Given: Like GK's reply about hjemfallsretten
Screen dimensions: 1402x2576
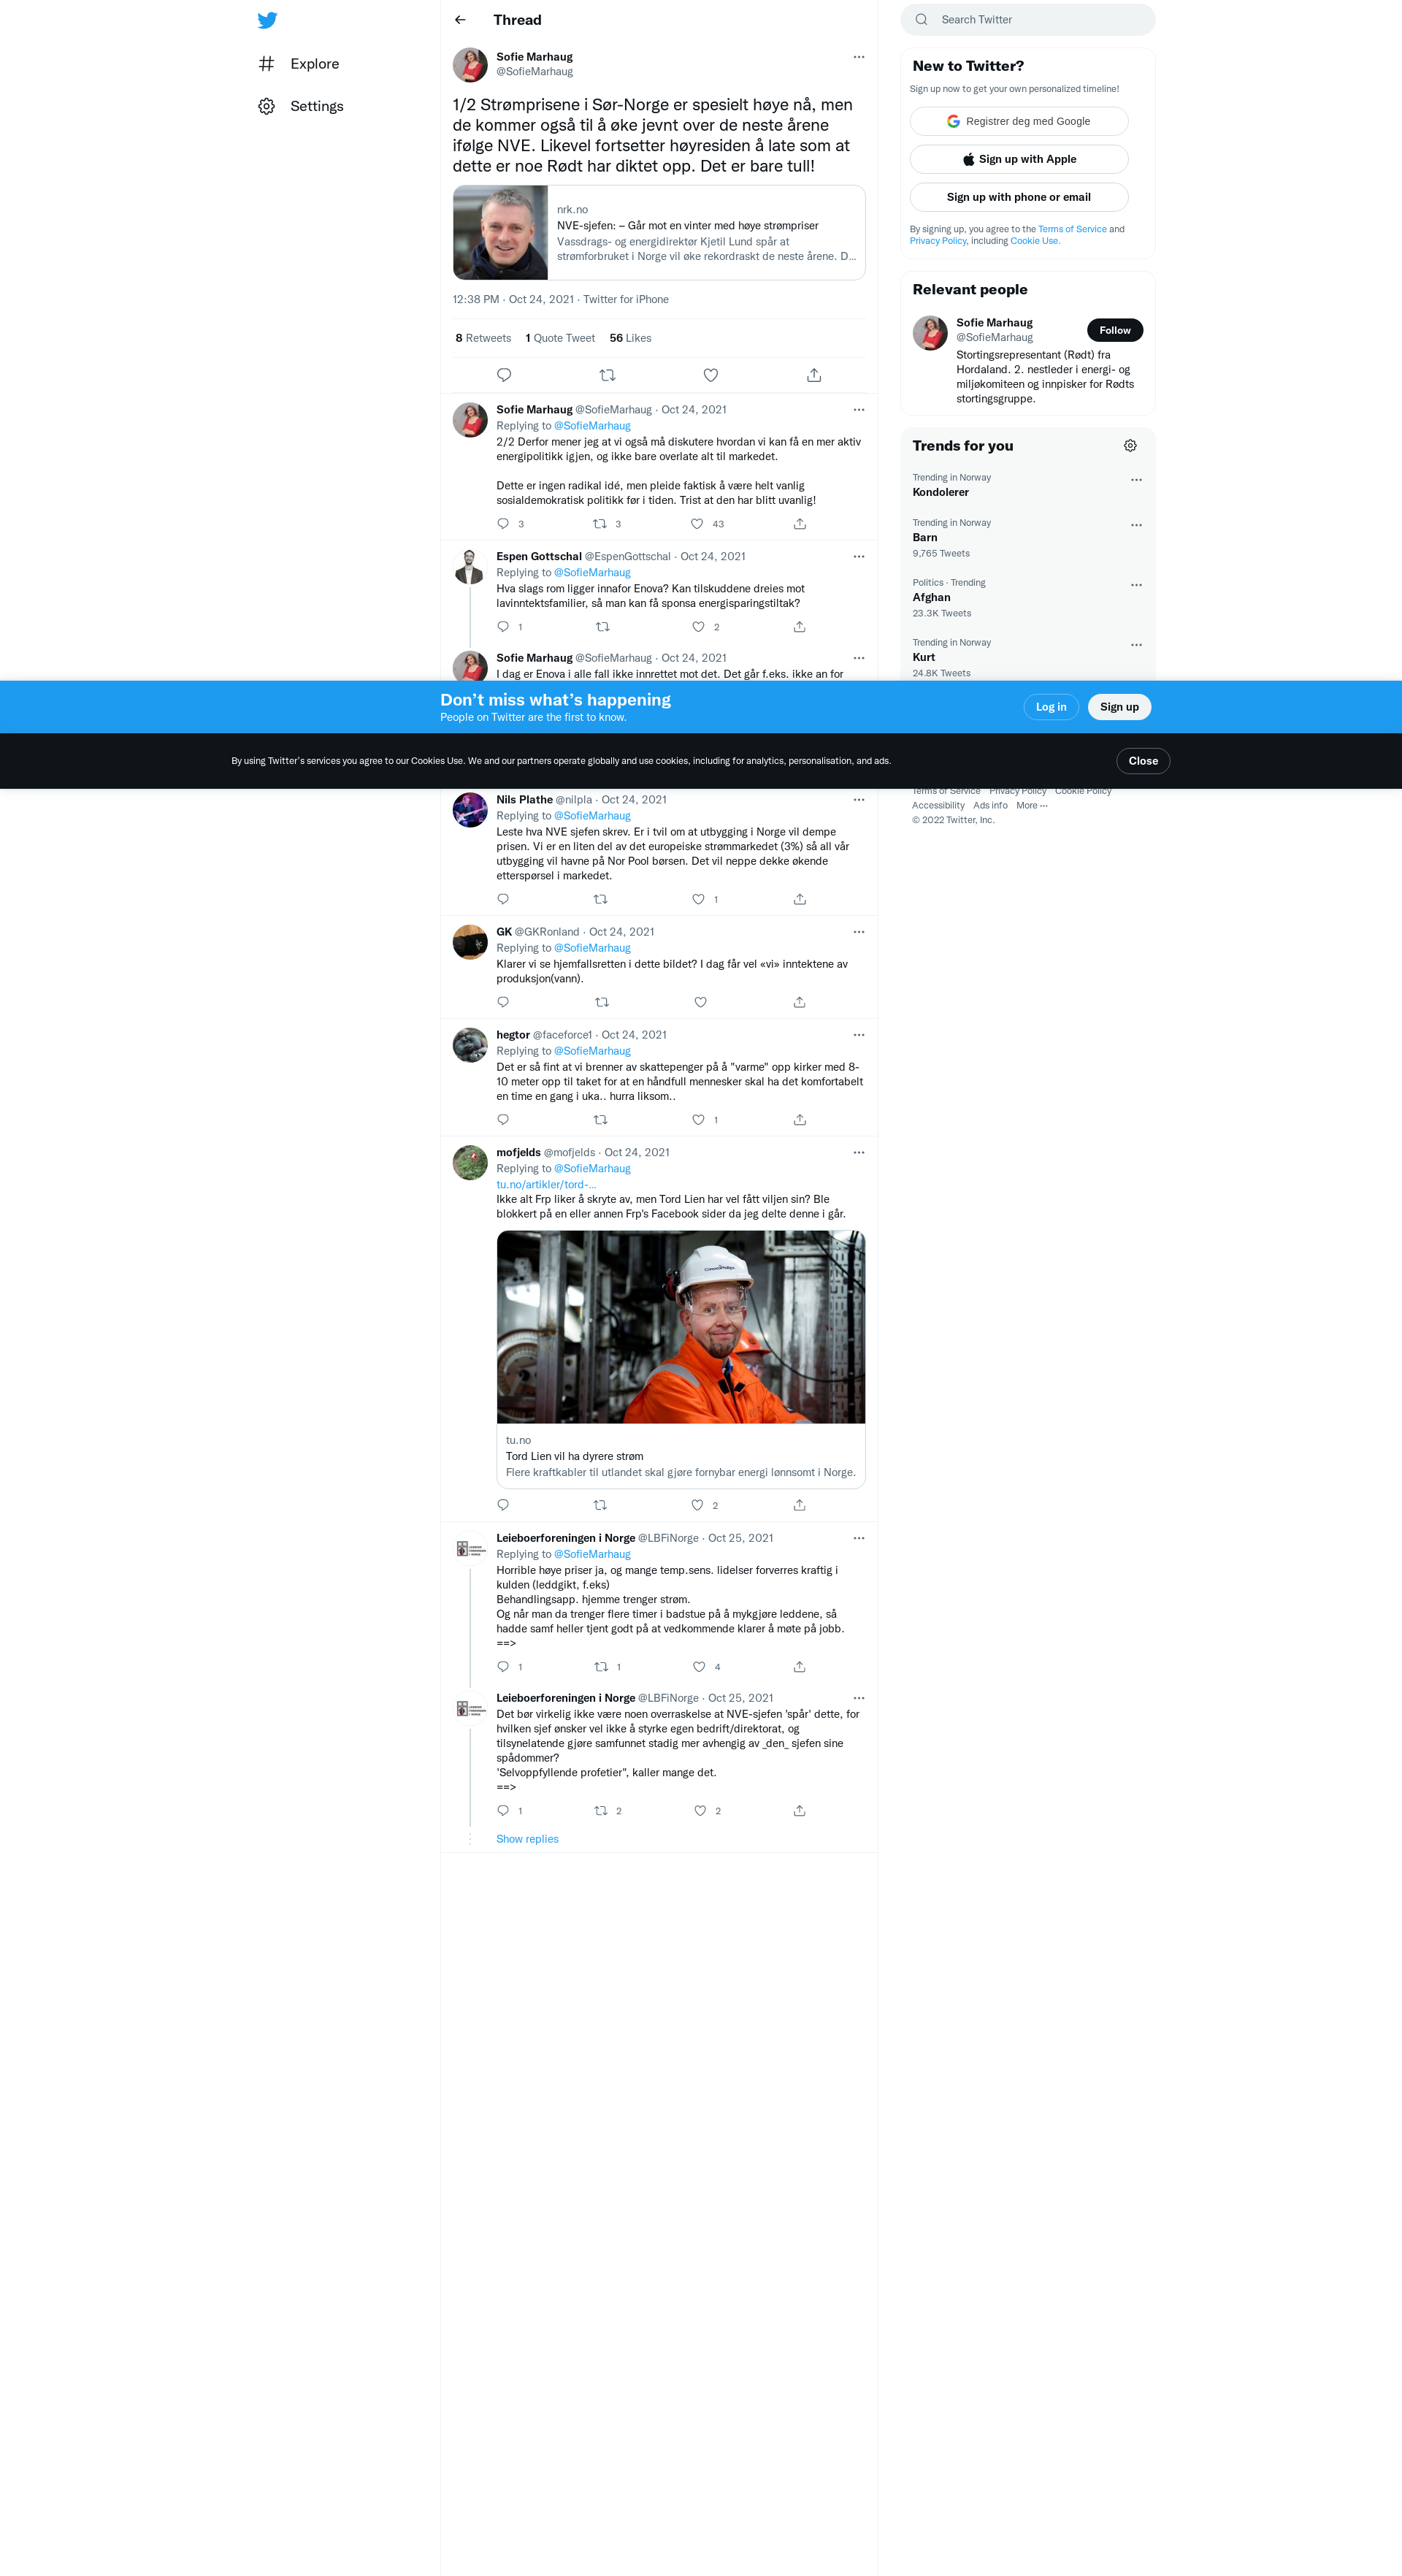Looking at the screenshot, I should (700, 1002).
